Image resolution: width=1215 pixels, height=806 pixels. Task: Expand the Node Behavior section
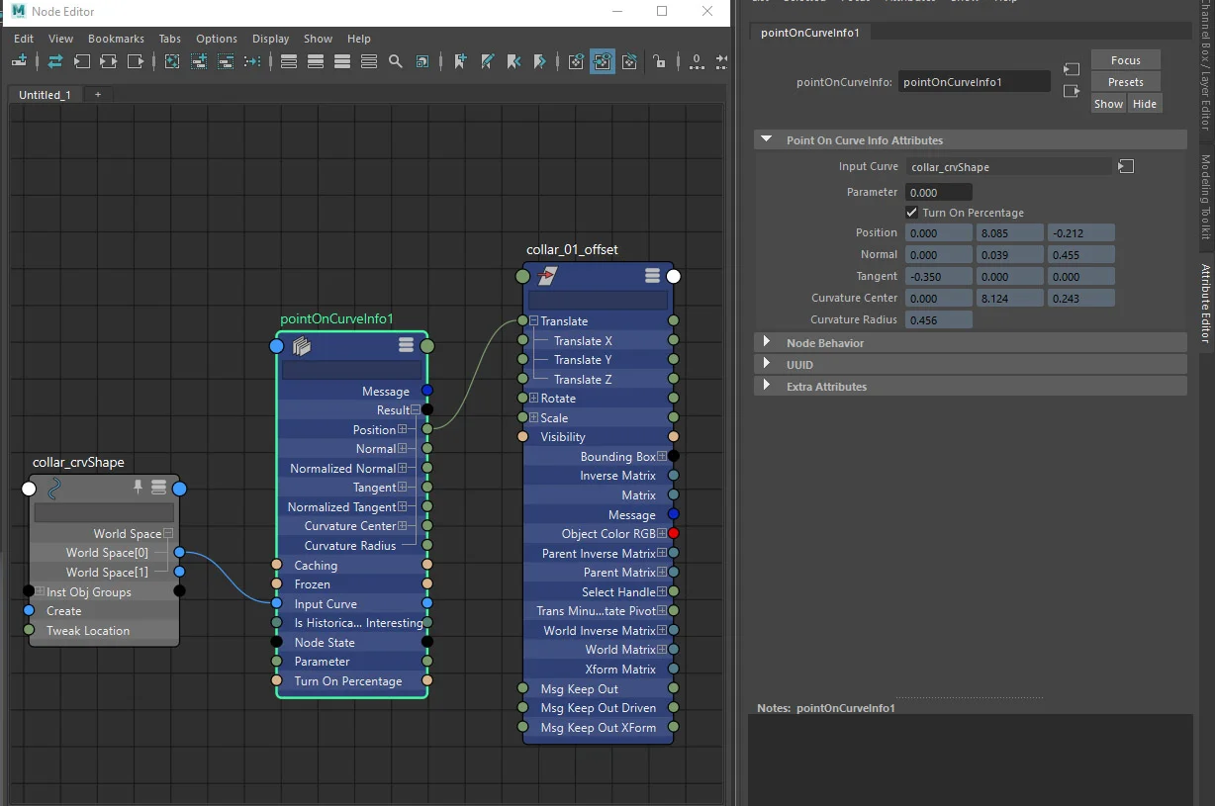(x=766, y=342)
